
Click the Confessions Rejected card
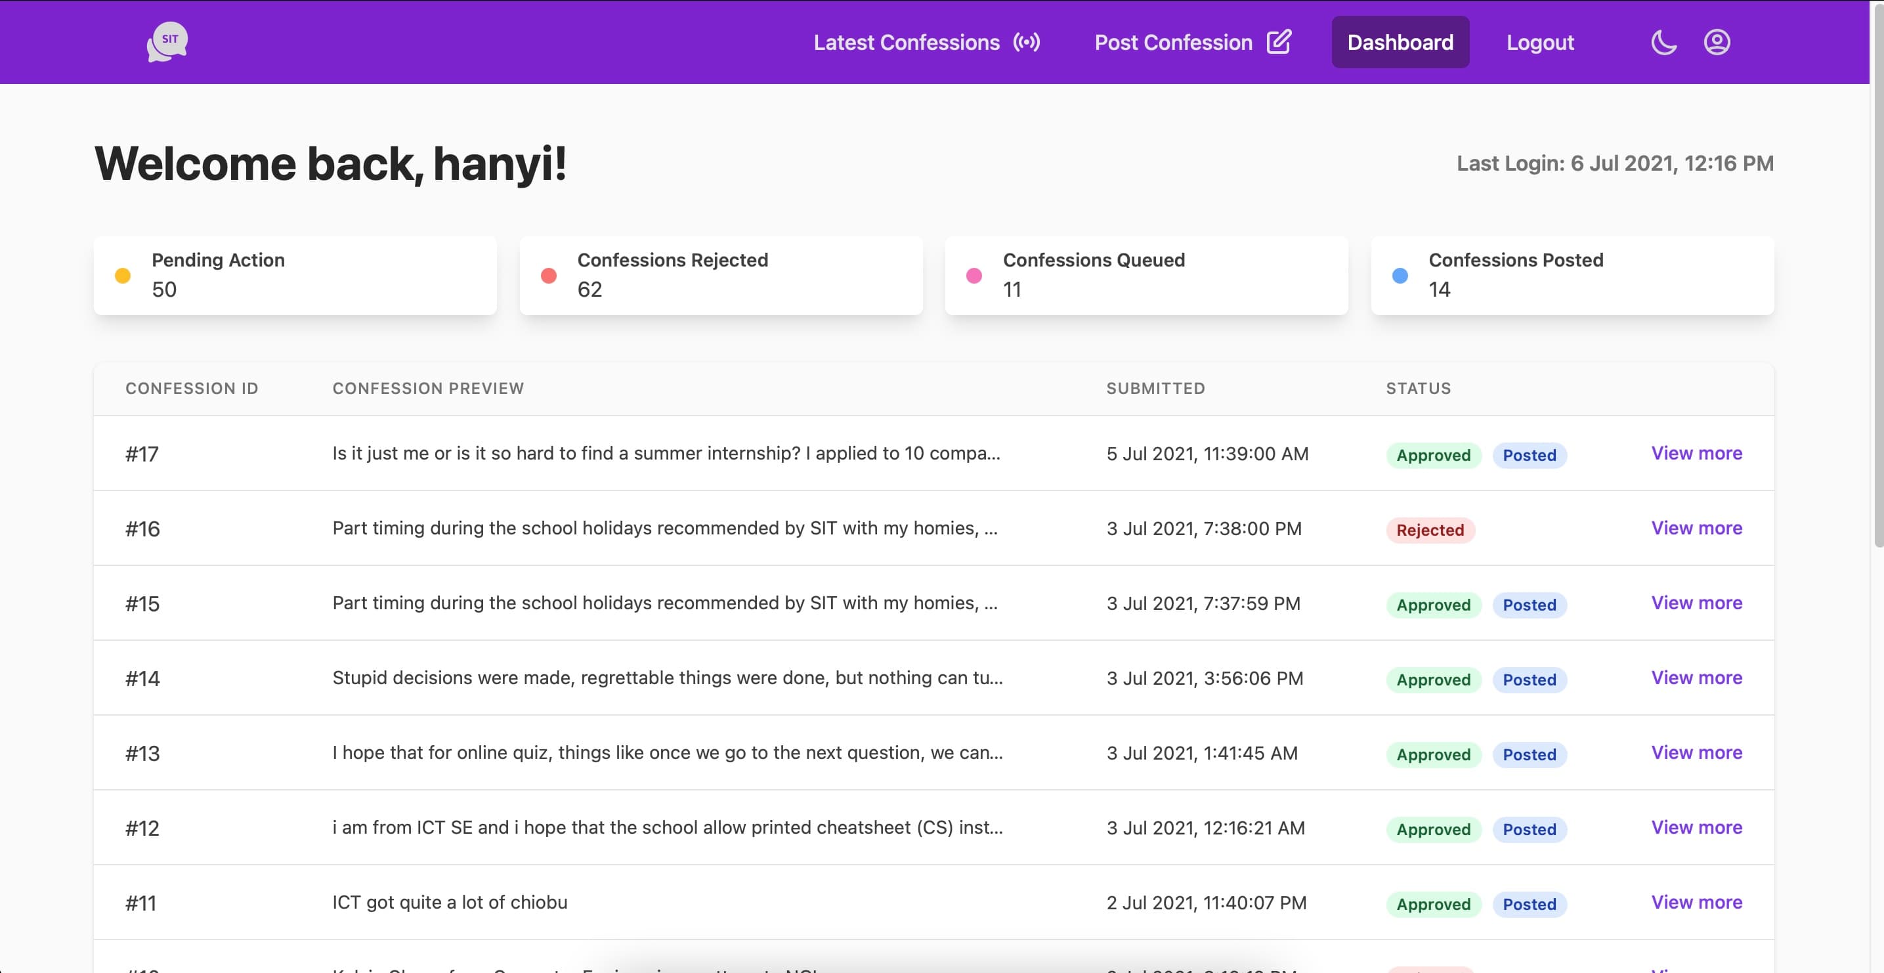coord(720,275)
